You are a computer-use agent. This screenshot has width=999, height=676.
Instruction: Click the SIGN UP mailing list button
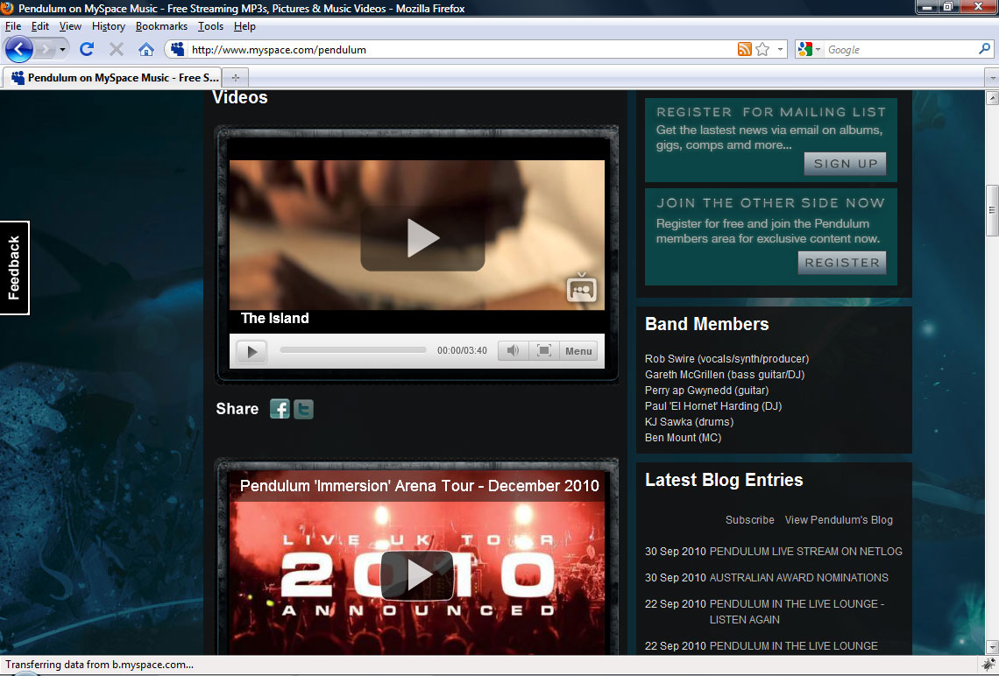coord(845,164)
